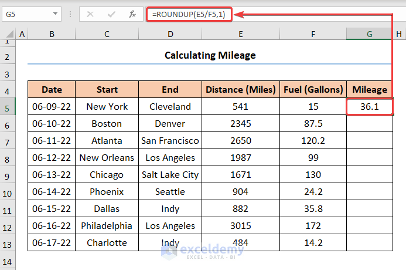Click into the ROUNDUP formula bar

pyautogui.click(x=264, y=14)
